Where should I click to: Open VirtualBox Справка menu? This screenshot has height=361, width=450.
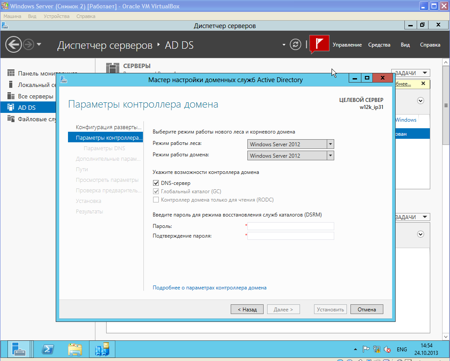(86, 16)
